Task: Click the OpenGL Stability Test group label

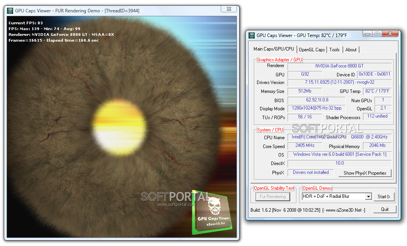Action: tap(274, 188)
